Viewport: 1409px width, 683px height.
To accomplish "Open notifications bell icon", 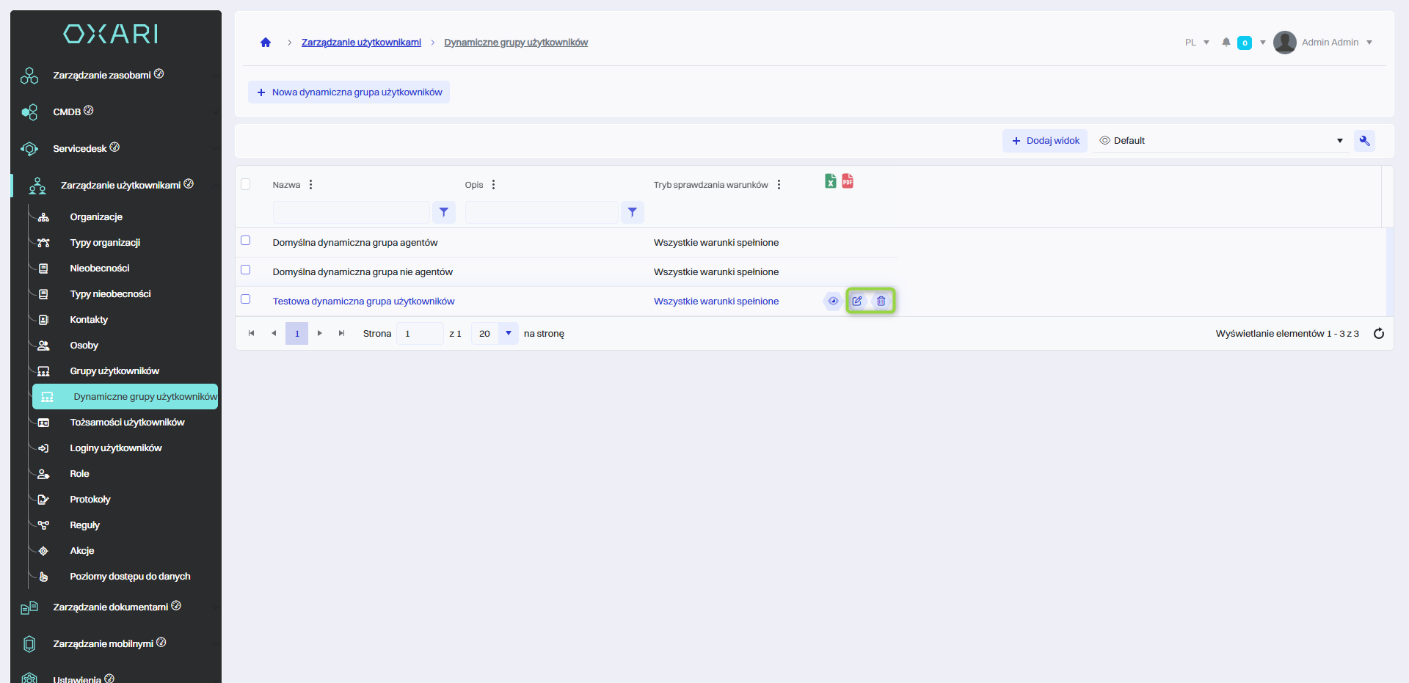I will pos(1226,43).
